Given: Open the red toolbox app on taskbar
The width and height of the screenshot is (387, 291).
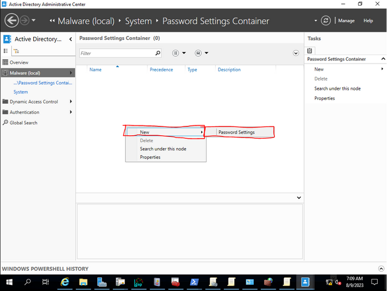Looking at the screenshot, I should [x=175, y=282].
